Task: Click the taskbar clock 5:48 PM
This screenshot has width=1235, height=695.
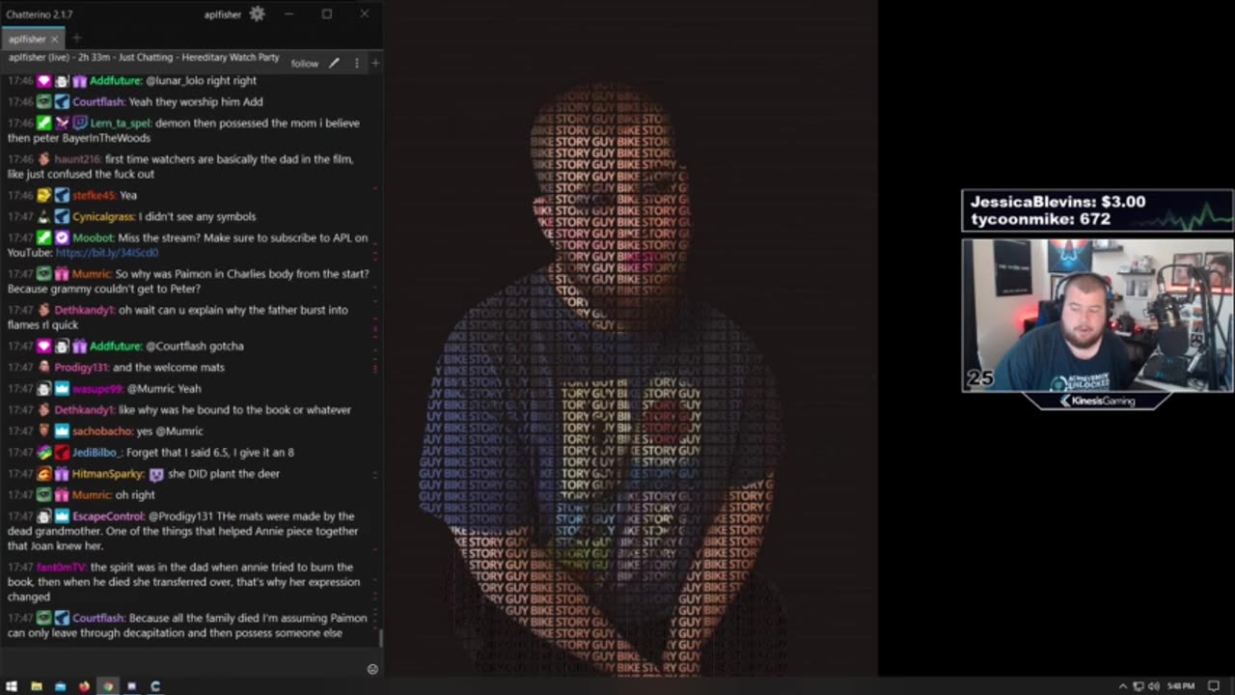Action: pos(1181,686)
